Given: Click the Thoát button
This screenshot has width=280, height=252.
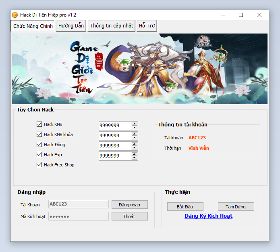Looking at the screenshot, I should click(129, 216).
